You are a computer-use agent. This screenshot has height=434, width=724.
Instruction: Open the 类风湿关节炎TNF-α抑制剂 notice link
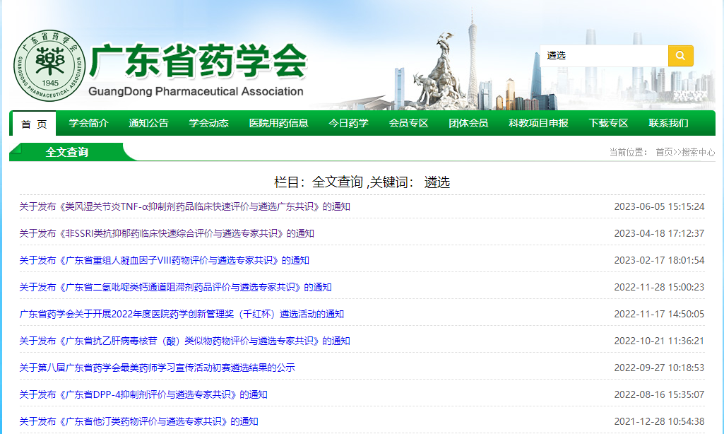[x=184, y=206]
